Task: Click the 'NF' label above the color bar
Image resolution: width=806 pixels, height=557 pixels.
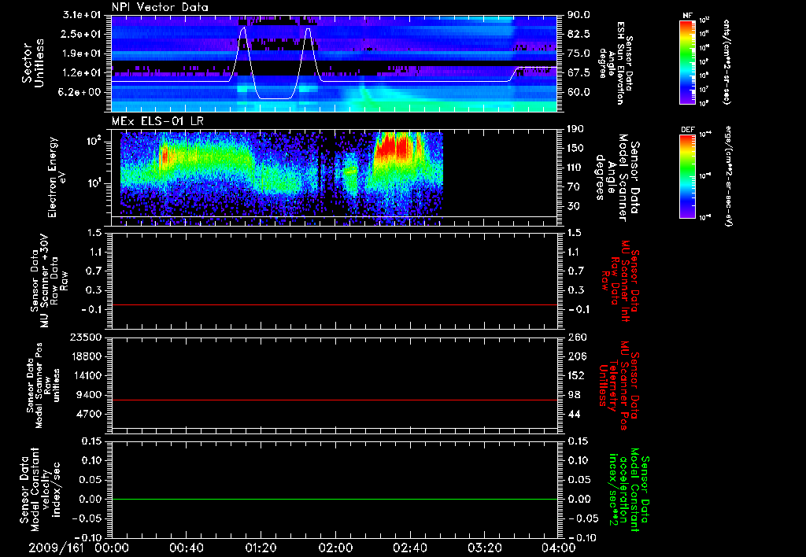Action: 687,16
